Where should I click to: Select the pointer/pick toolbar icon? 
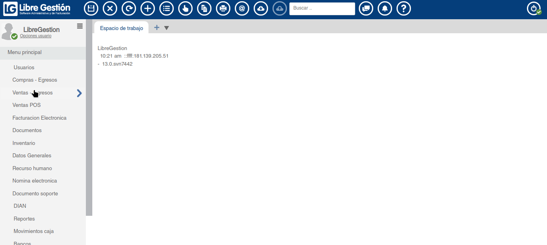pos(185,8)
